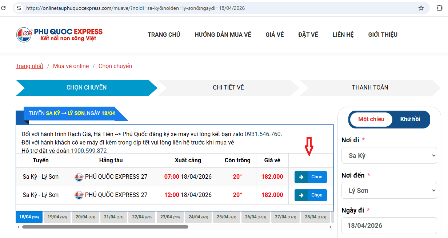
Task: Choose the 07:00 departure with Chọn button
Action: point(311,177)
